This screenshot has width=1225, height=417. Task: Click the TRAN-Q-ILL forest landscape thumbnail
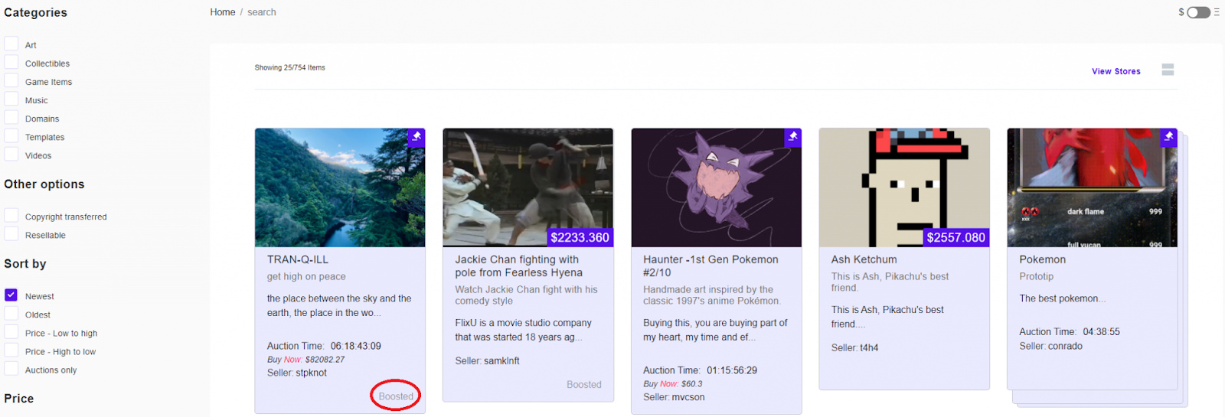click(340, 187)
